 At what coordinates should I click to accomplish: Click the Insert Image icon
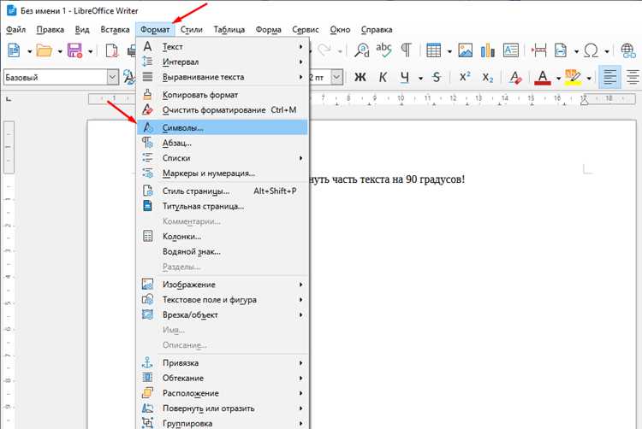(465, 50)
